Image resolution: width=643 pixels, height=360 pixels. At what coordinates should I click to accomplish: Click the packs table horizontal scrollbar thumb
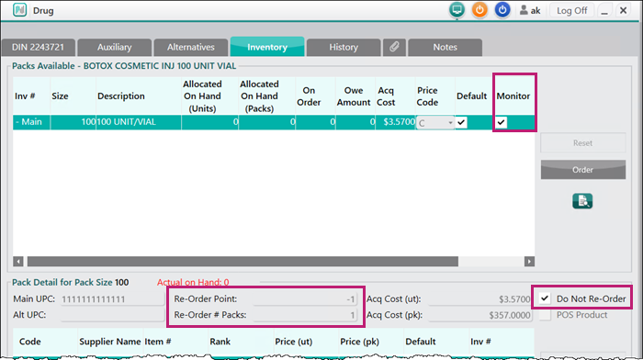[x=243, y=262]
